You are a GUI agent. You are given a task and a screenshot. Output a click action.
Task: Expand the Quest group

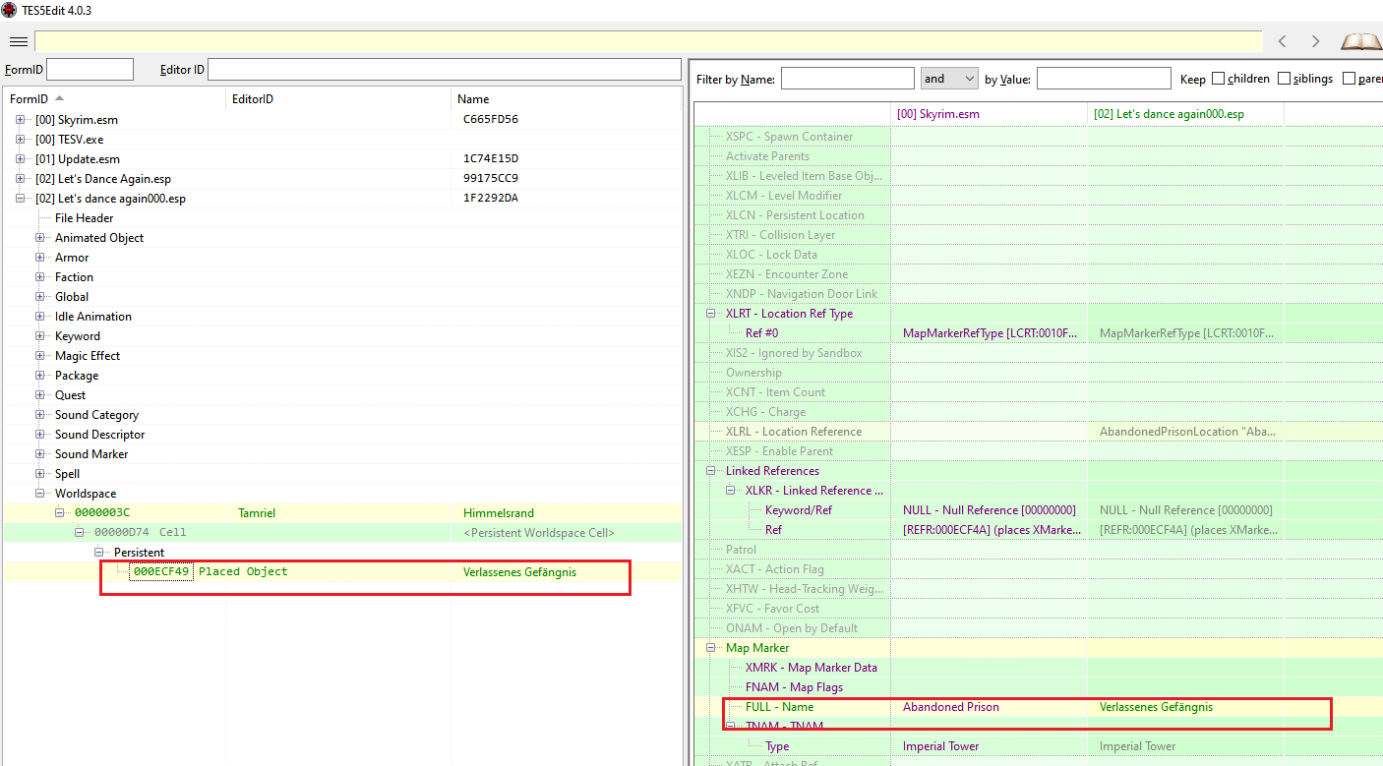(40, 395)
